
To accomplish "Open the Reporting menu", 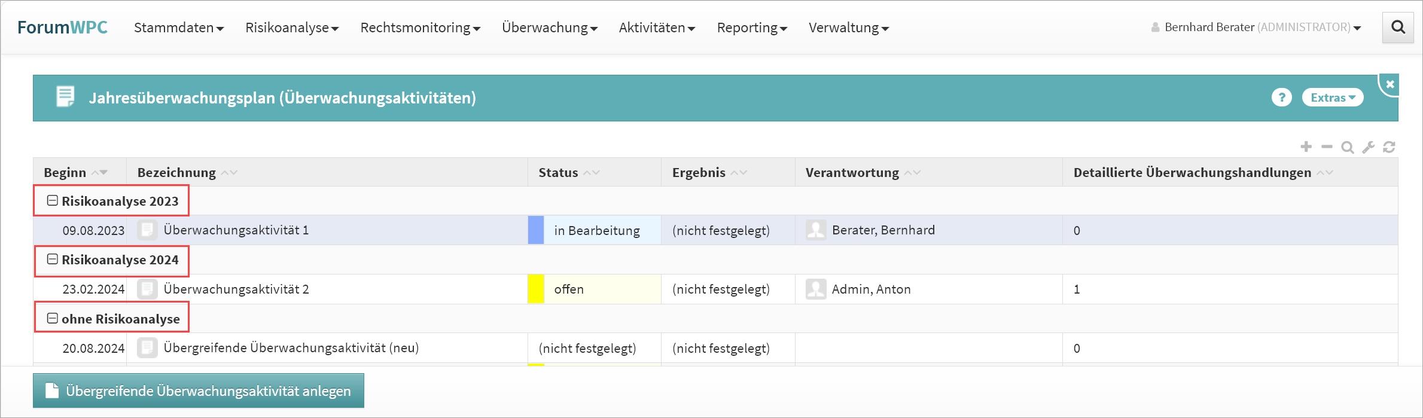I will coord(751,28).
